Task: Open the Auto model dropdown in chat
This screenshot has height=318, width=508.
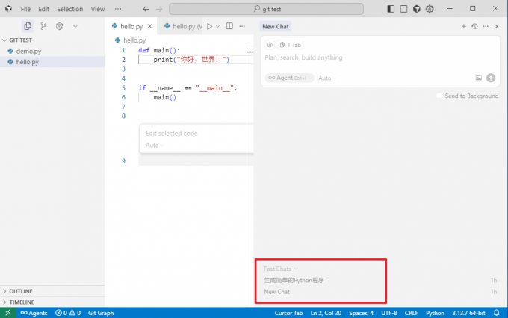Action: point(326,78)
